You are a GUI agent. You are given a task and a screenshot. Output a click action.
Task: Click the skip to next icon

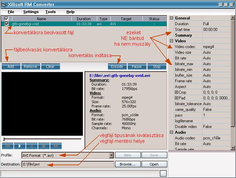[56, 146]
